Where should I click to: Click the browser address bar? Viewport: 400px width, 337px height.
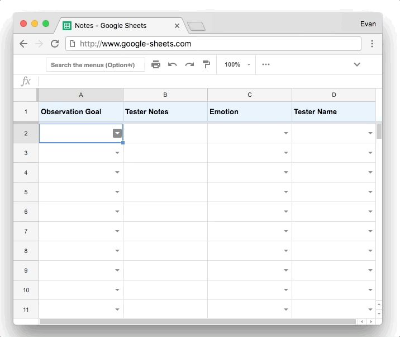point(213,44)
